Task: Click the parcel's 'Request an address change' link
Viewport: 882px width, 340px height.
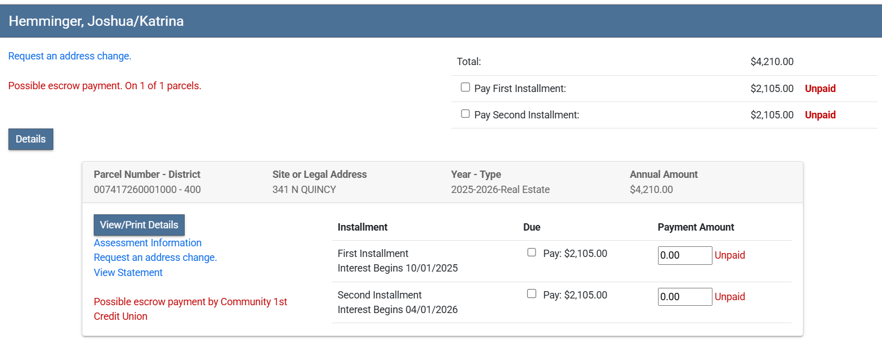Action: click(x=155, y=258)
